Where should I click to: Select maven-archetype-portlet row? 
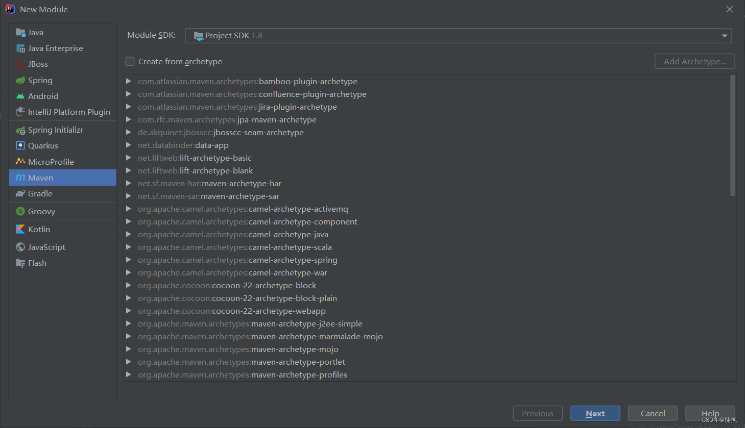tap(427, 362)
